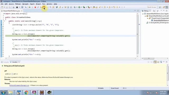169x95 pixels.
Task: Click the Javadoc Back arrow icon
Action: click(x=148, y=62)
